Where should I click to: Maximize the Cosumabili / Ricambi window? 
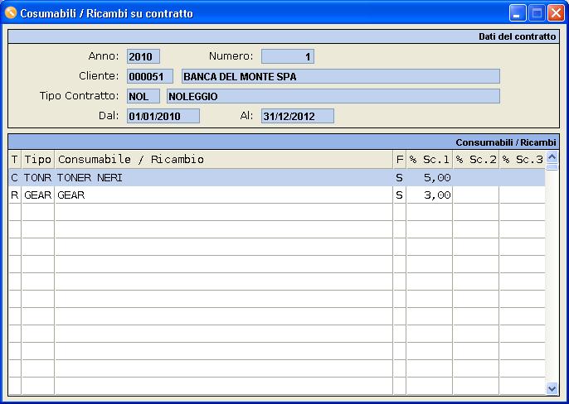pos(537,13)
